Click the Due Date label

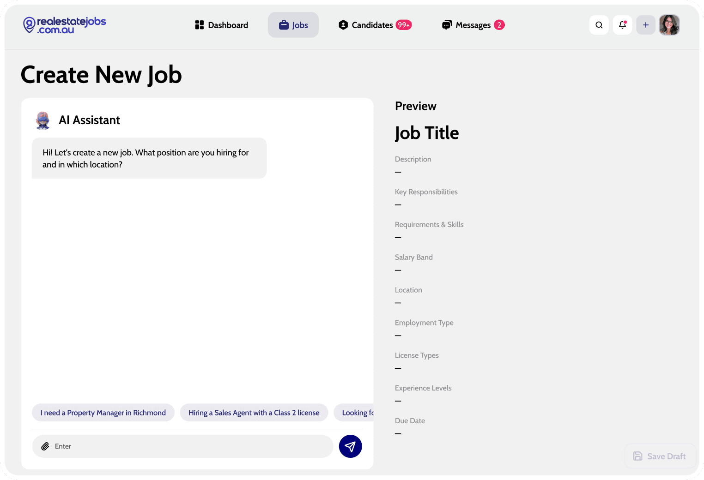tap(410, 421)
